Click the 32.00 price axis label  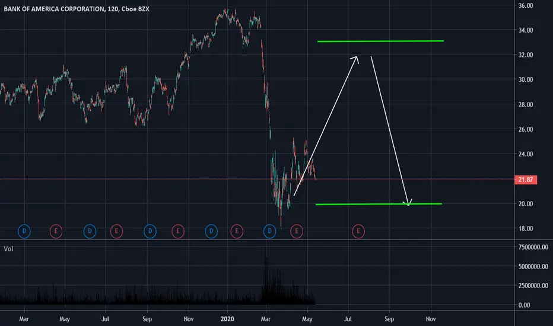pyautogui.click(x=526, y=55)
